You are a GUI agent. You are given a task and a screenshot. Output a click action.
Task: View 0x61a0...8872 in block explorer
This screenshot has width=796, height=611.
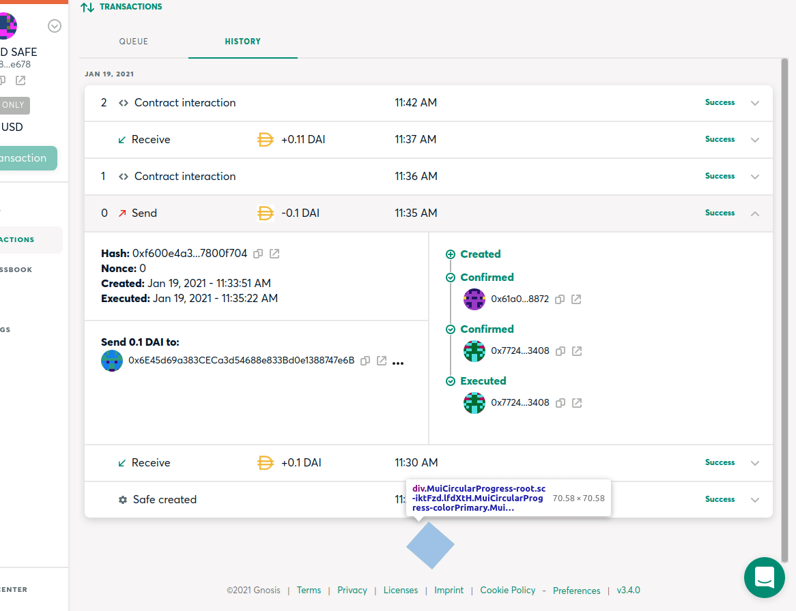pyautogui.click(x=576, y=299)
